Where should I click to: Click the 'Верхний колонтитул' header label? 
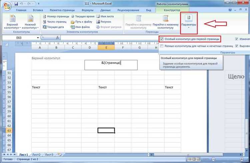[x=46, y=58]
